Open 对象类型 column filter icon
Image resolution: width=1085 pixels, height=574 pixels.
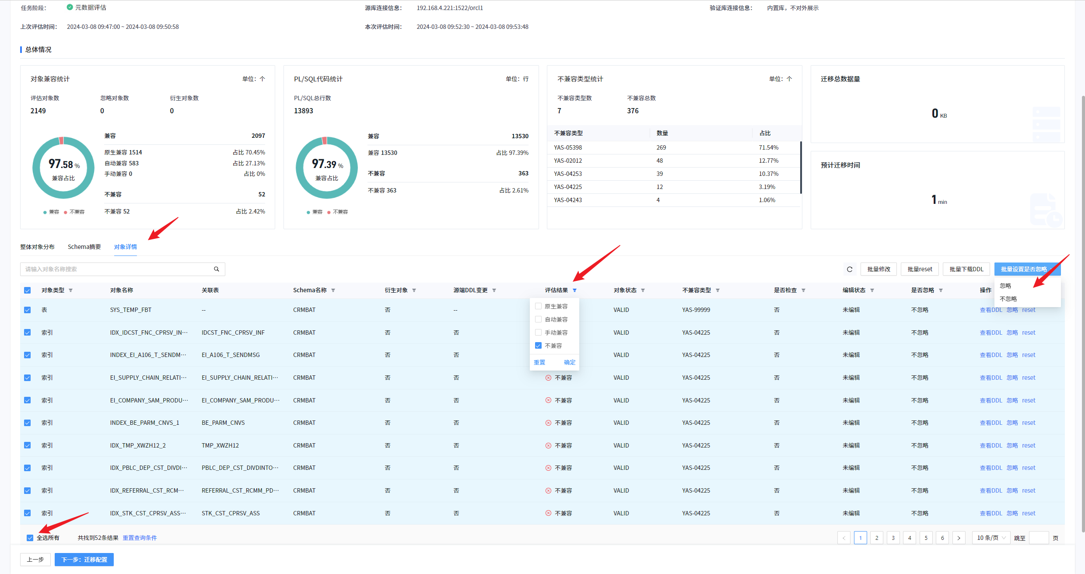click(70, 290)
